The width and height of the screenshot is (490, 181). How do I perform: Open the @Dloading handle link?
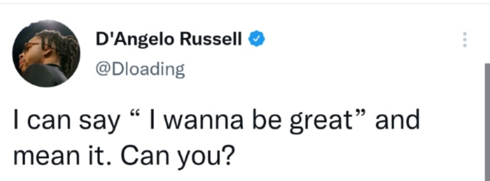140,69
